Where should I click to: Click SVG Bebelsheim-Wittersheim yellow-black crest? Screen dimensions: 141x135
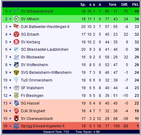click(16, 73)
